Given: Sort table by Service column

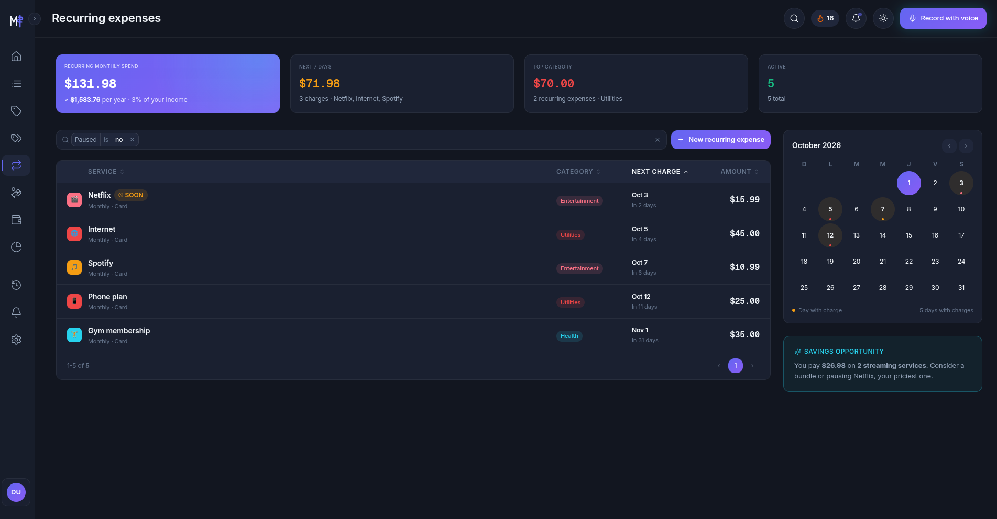Looking at the screenshot, I should pyautogui.click(x=106, y=172).
